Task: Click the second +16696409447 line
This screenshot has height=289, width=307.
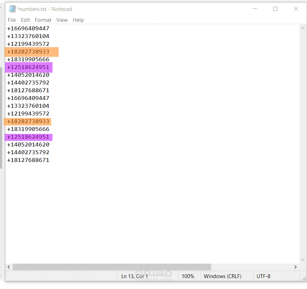Action: 28,98
